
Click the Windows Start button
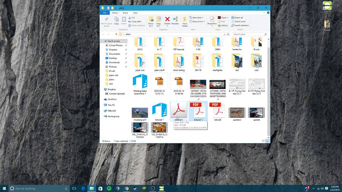point(4,189)
